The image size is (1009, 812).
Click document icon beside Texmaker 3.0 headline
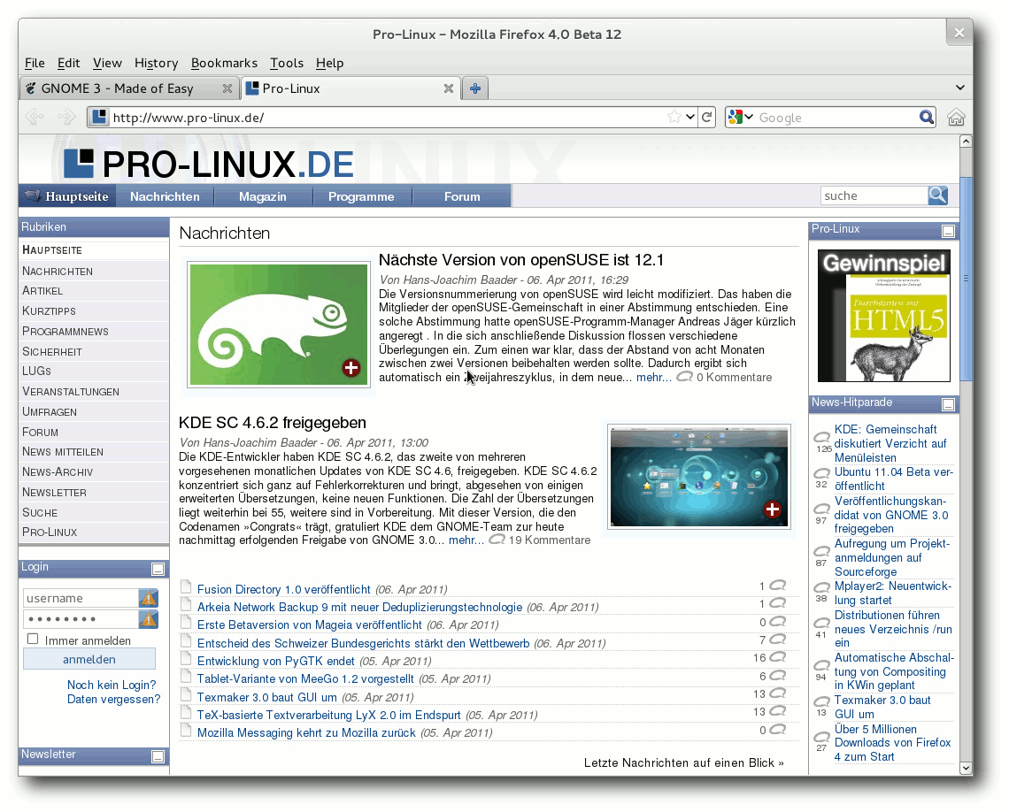[x=186, y=694]
